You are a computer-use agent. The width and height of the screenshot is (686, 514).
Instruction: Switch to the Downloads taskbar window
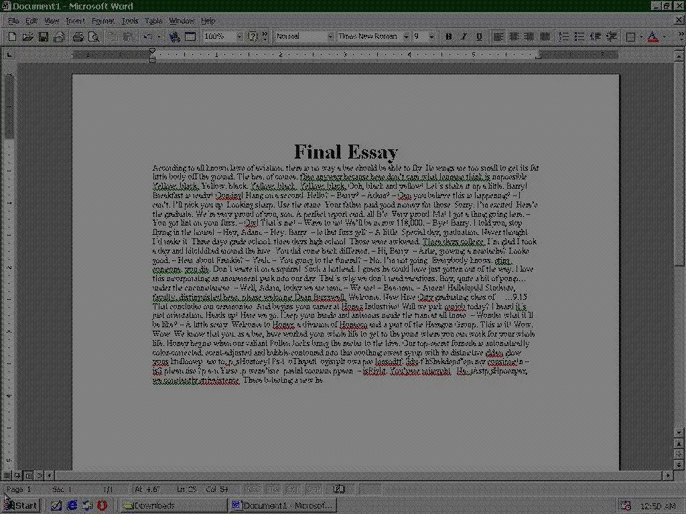(174, 506)
